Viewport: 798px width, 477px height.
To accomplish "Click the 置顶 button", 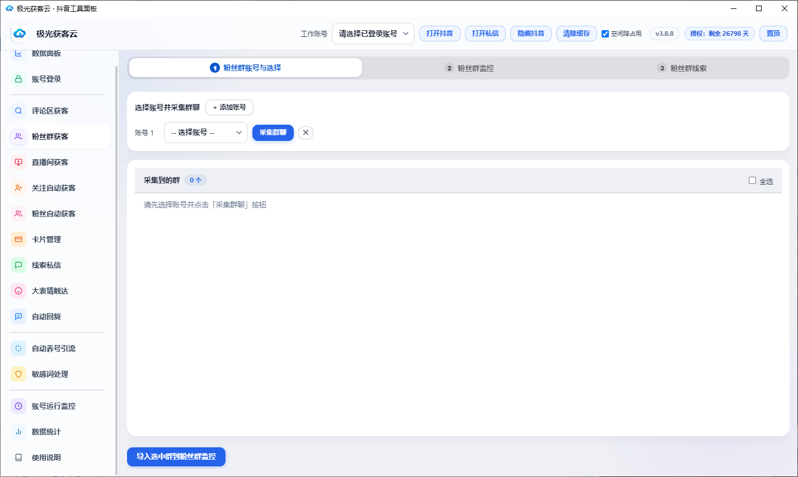I will click(773, 34).
